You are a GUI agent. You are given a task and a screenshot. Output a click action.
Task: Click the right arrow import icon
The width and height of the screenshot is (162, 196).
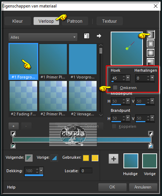99,36
